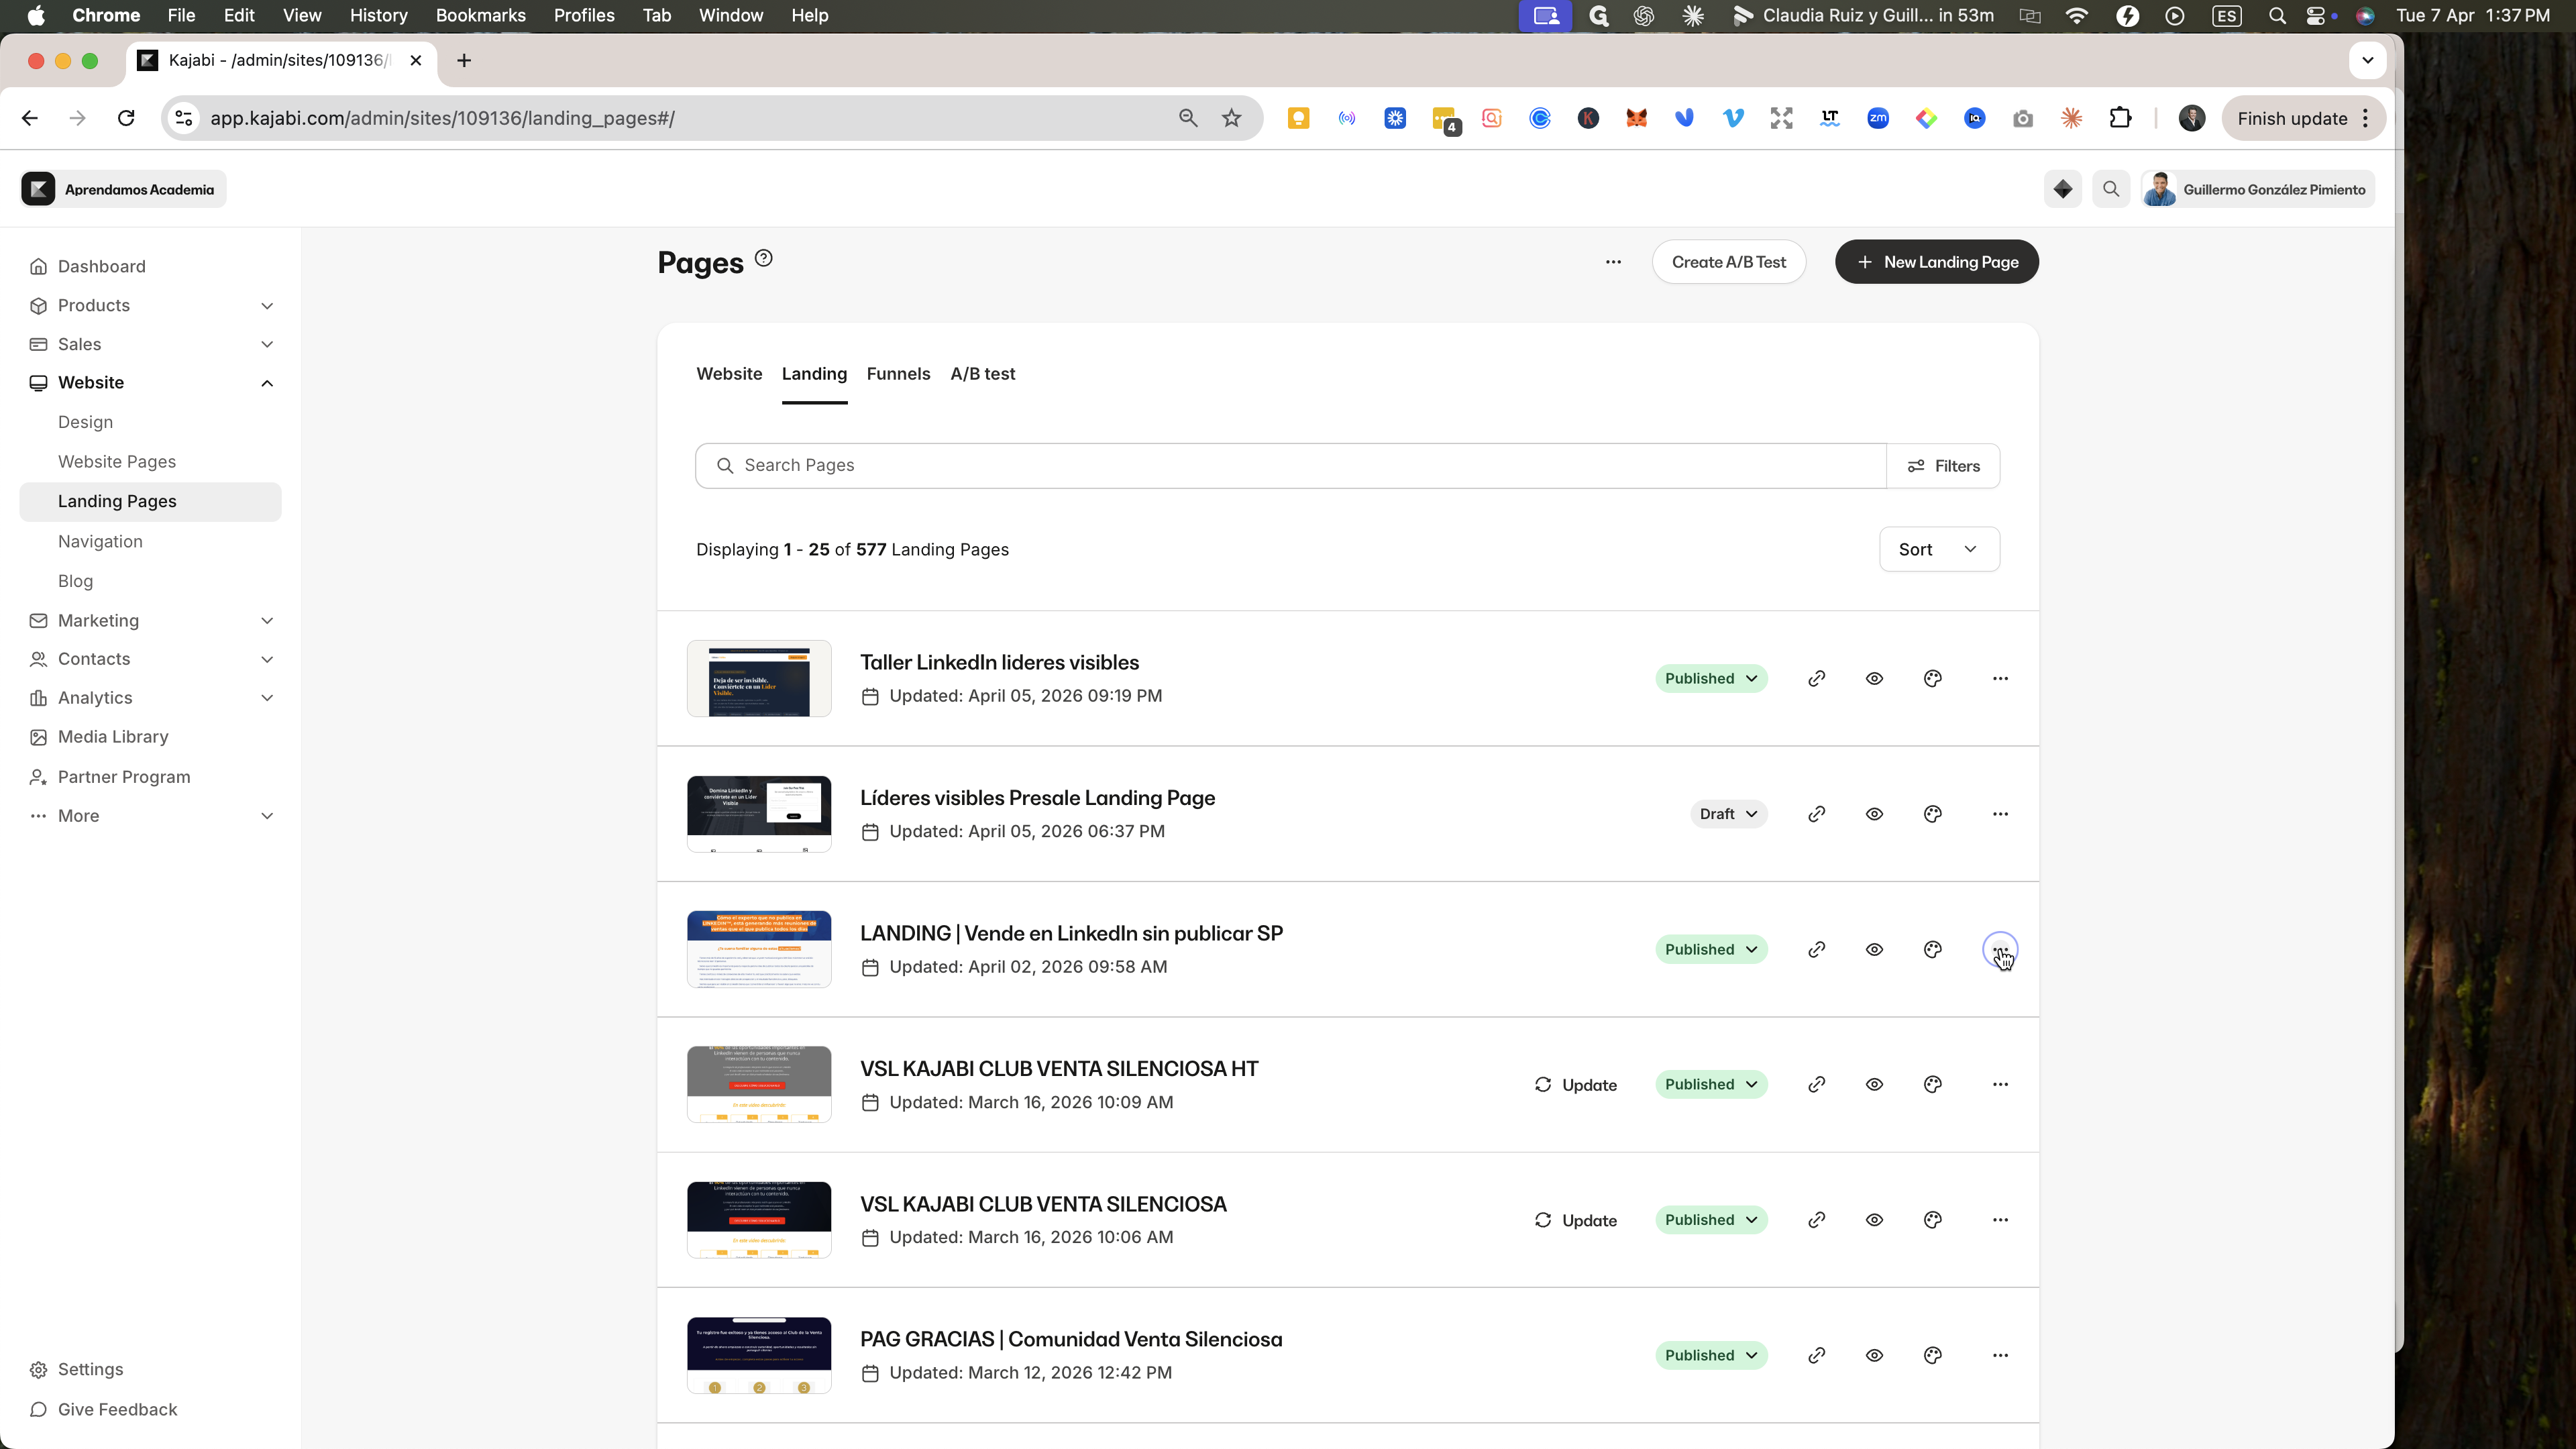Open the Draft status dropdown for Líderes visibles
Image resolution: width=2576 pixels, height=1449 pixels.
pos(1728,814)
